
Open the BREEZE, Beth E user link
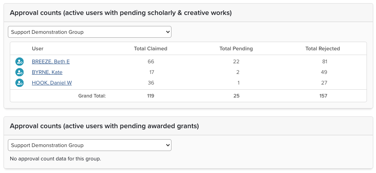point(51,62)
